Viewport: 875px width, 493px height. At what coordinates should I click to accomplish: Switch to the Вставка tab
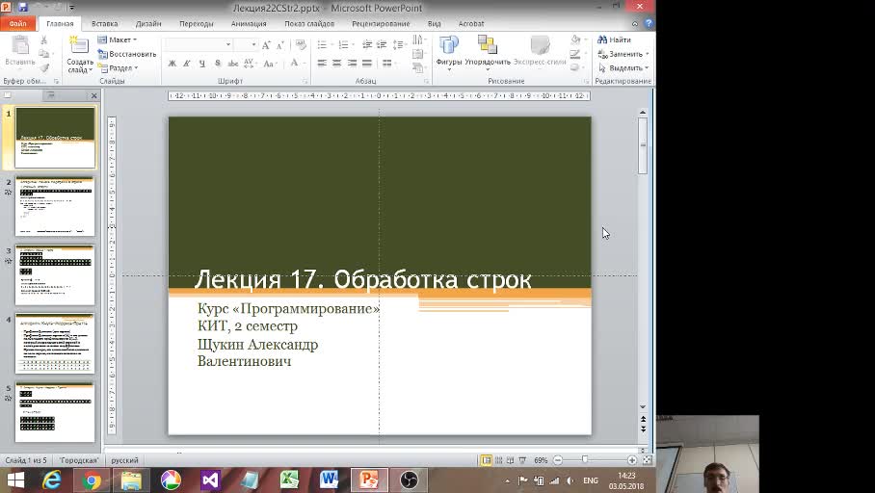pos(104,24)
